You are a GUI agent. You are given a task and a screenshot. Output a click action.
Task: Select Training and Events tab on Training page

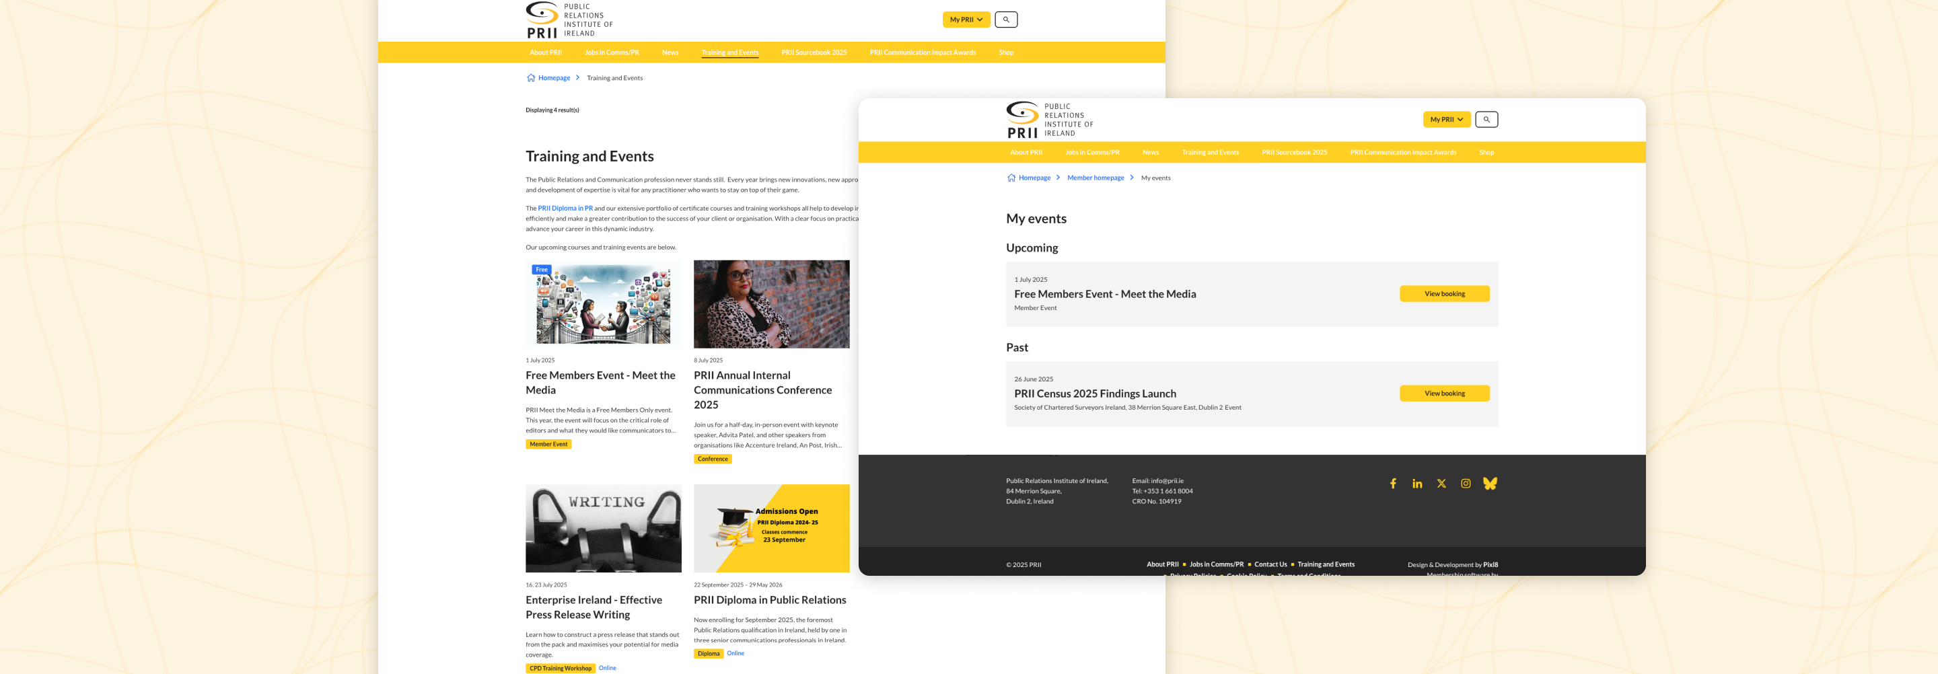point(729,52)
